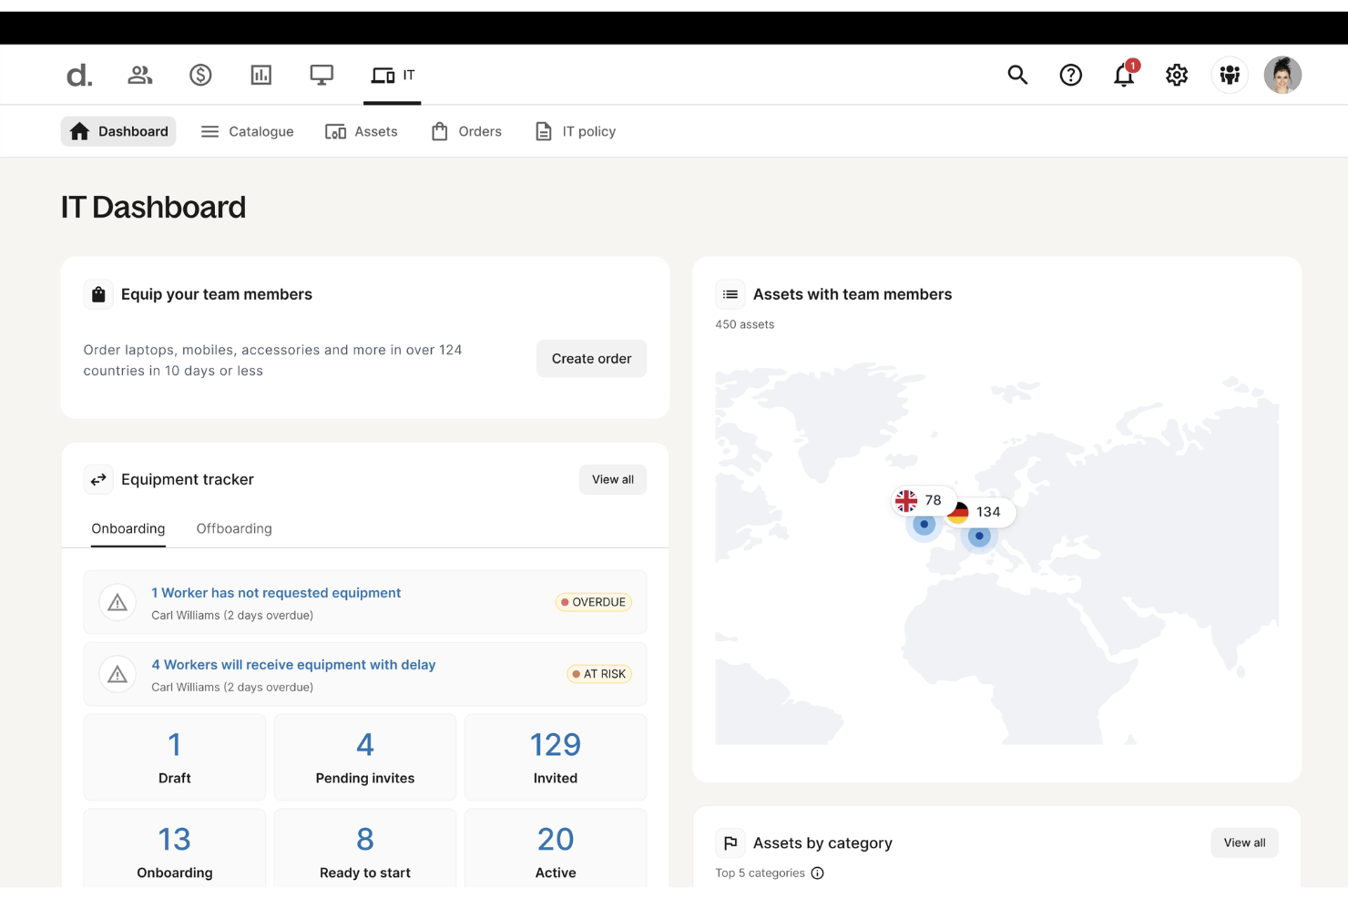Open the Search magnifier icon
This screenshot has width=1348, height=899.
point(1017,75)
